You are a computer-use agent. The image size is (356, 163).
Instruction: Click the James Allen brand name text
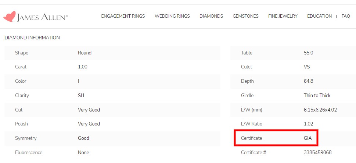(x=42, y=17)
